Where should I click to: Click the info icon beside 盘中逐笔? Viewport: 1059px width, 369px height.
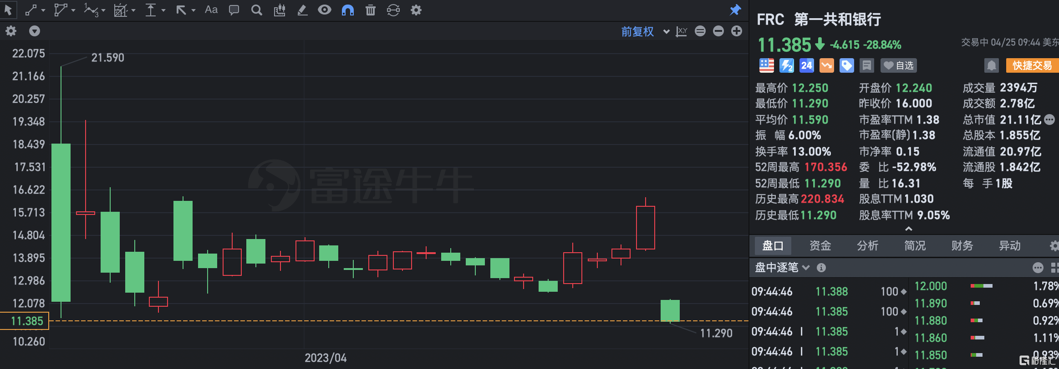[821, 268]
